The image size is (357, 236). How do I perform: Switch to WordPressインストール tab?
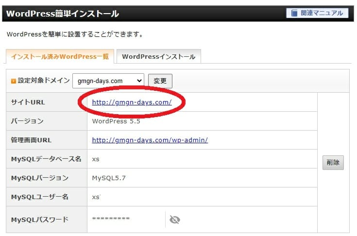pyautogui.click(x=159, y=56)
